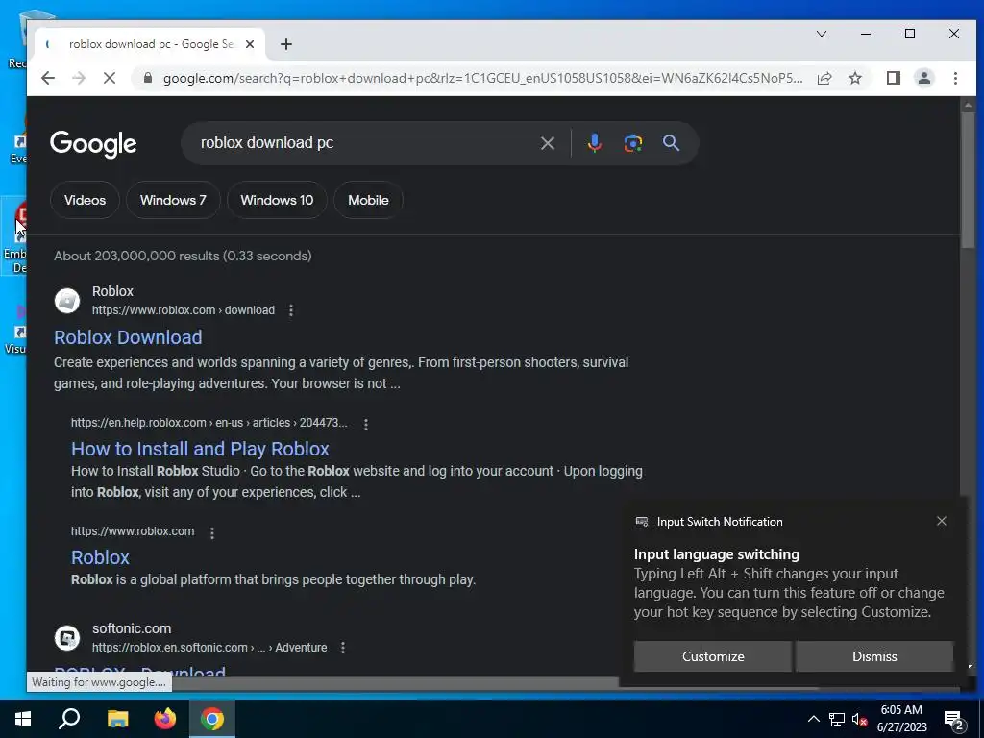
Task: Open Chrome side panel
Action: click(893, 78)
